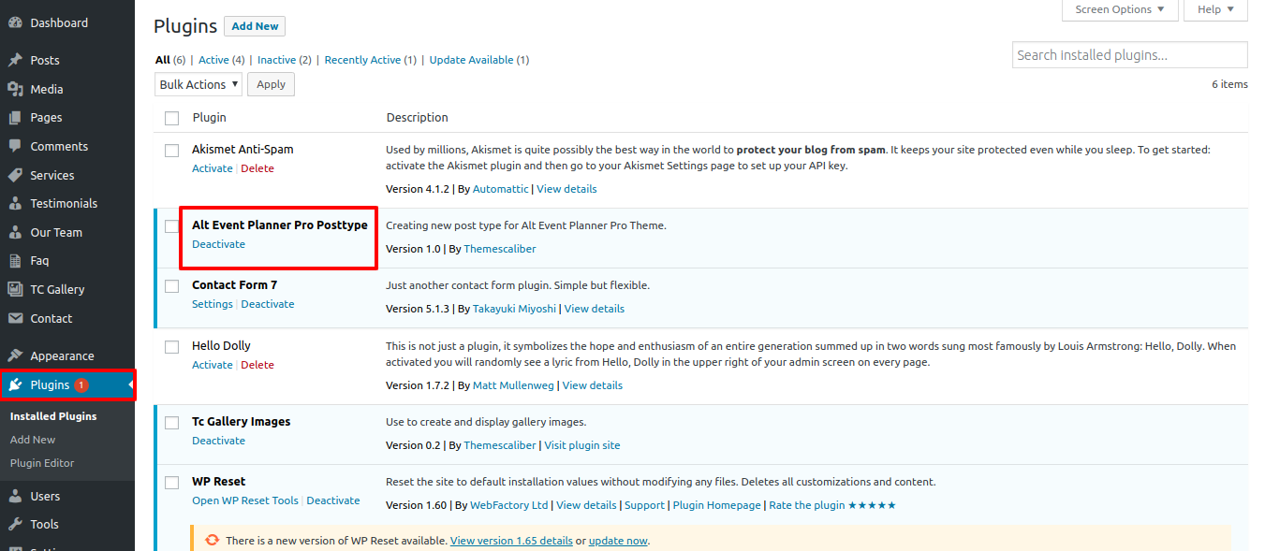
Task: Click the Media icon in sidebar
Action: coord(15,89)
